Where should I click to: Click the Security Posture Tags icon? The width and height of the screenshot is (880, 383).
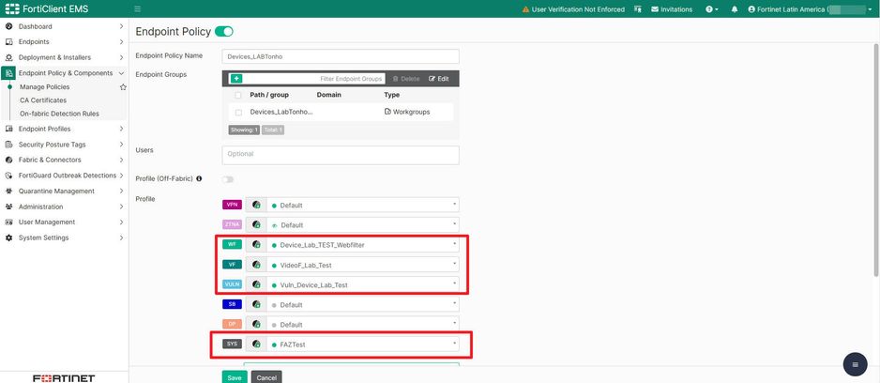pos(8,145)
